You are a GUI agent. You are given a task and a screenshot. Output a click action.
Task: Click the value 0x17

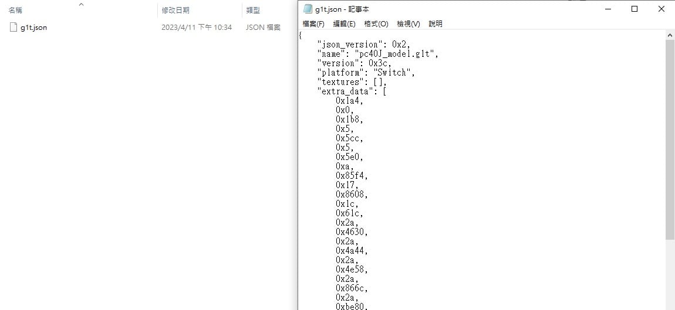click(x=347, y=185)
